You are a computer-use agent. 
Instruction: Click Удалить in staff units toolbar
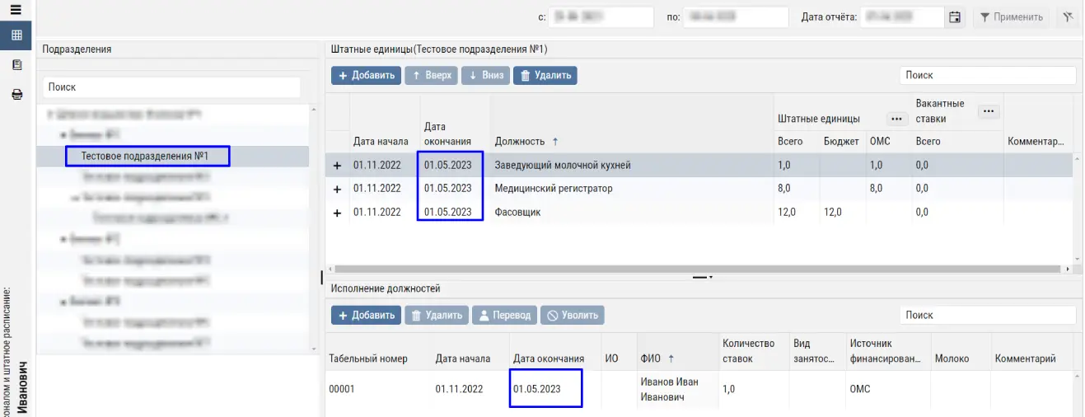click(x=545, y=75)
